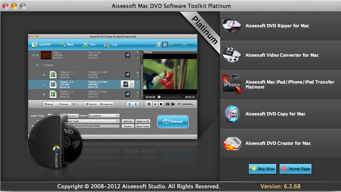Screen dimensions: 341x192
Task: Click the Version: 6.2.68 text
Action: pyautogui.click(x=280, y=186)
